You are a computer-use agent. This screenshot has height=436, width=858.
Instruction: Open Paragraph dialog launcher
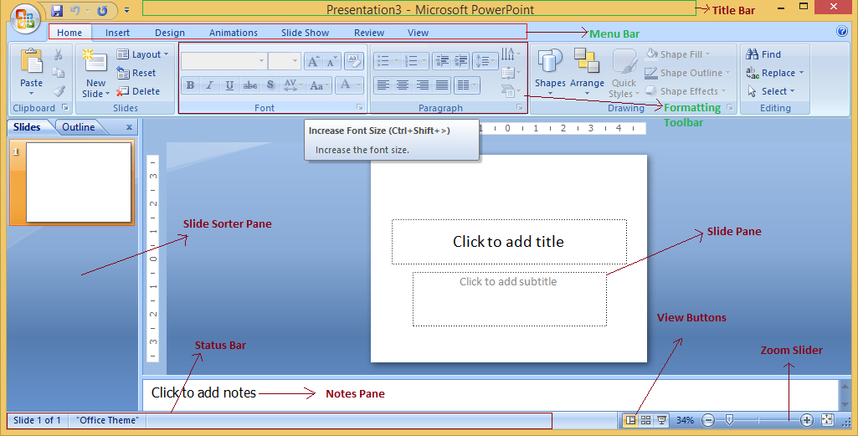(519, 107)
